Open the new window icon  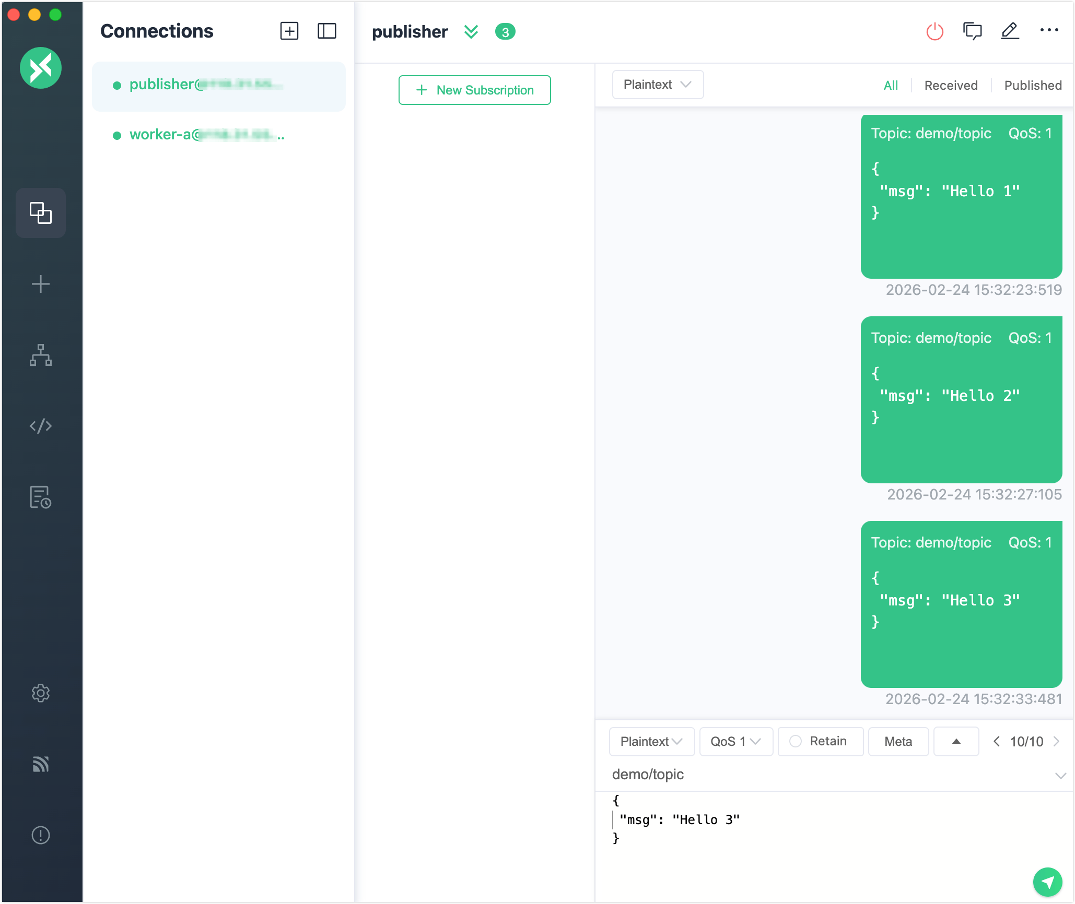[972, 31]
